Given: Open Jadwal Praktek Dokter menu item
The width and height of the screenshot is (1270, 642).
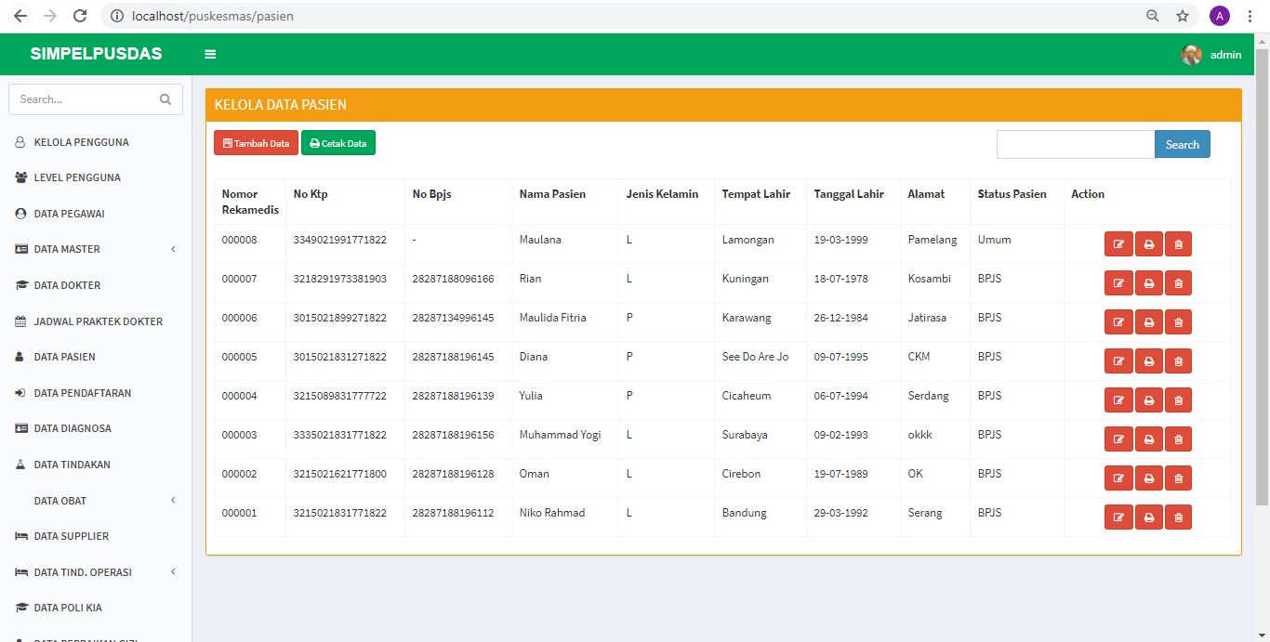Looking at the screenshot, I should 98,321.
